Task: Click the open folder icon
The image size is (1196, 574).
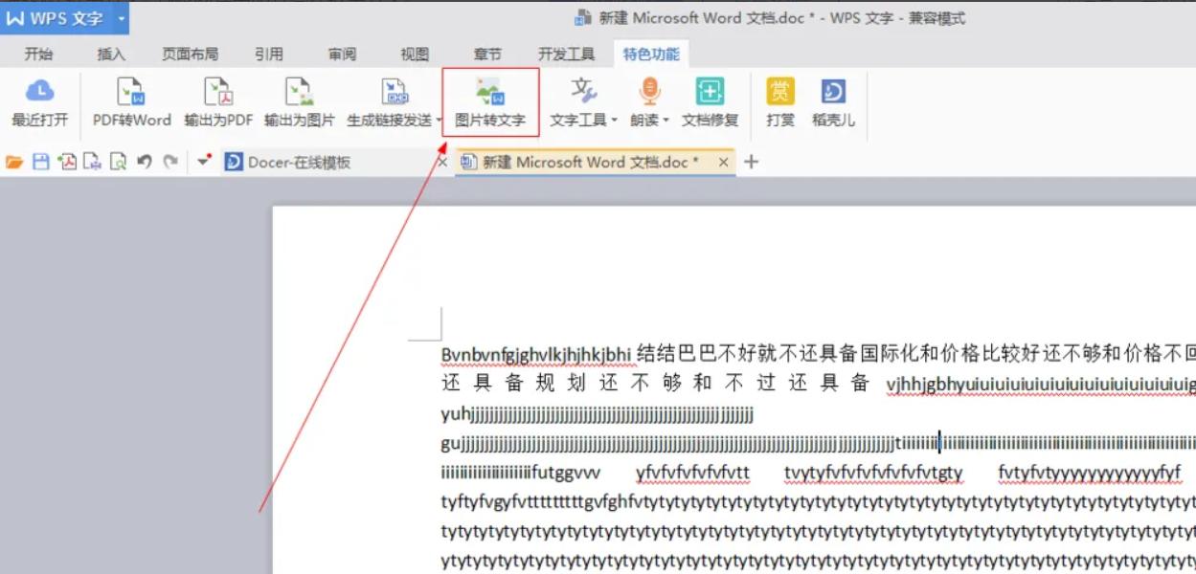Action: pyautogui.click(x=15, y=161)
